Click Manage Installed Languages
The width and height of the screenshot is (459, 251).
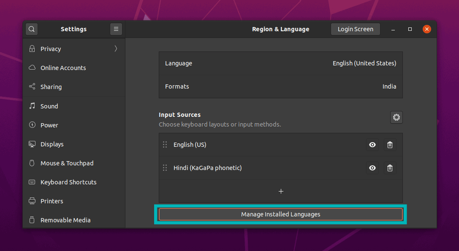280,214
